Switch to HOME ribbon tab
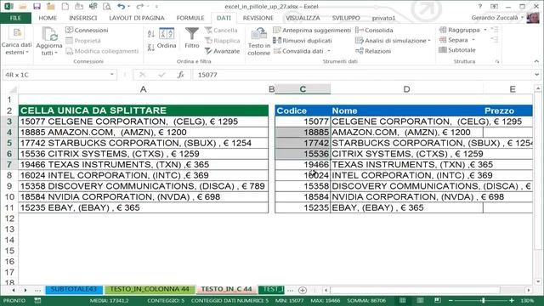This screenshot has height=306, width=544. tap(48, 18)
